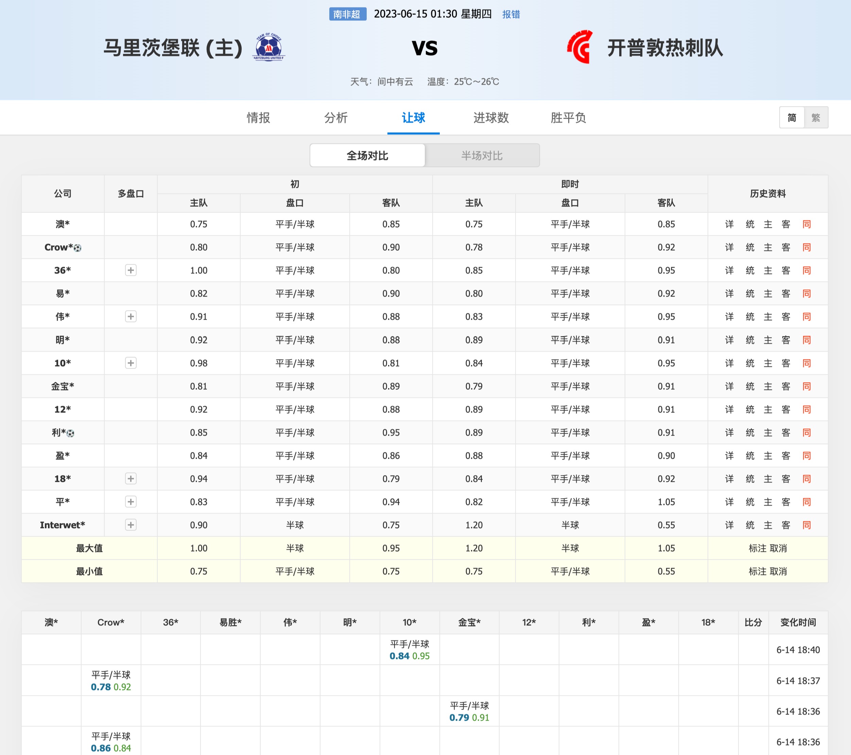The width and height of the screenshot is (851, 755).
Task: Open the 让球 tab
Action: coord(413,117)
